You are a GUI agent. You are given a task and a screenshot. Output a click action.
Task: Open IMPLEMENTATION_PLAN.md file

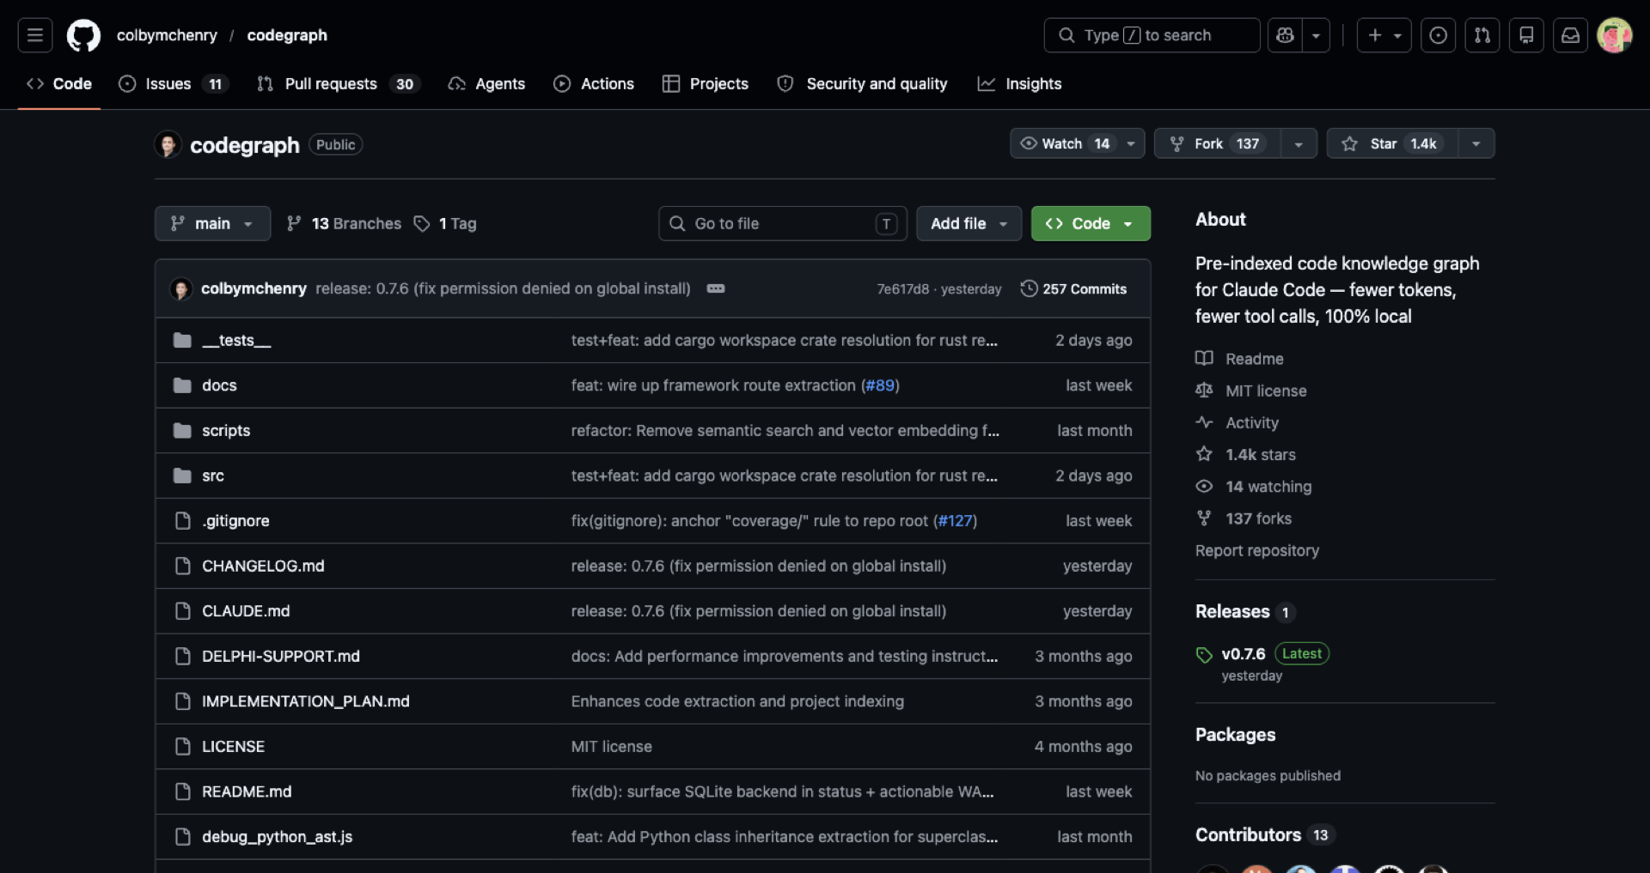pos(306,701)
